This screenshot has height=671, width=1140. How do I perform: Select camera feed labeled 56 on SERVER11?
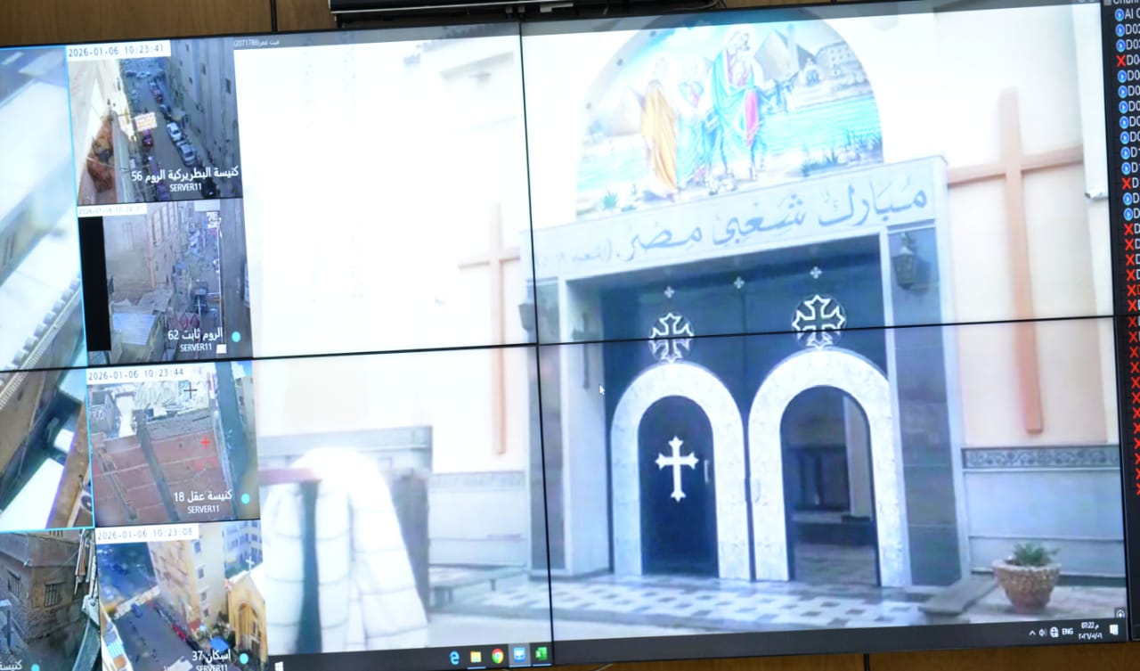pos(158,122)
